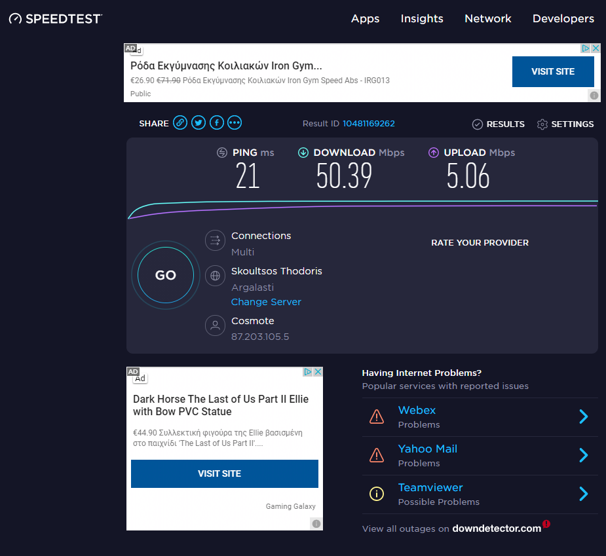Share result on Facebook
This screenshot has width=606, height=556.
click(x=216, y=123)
